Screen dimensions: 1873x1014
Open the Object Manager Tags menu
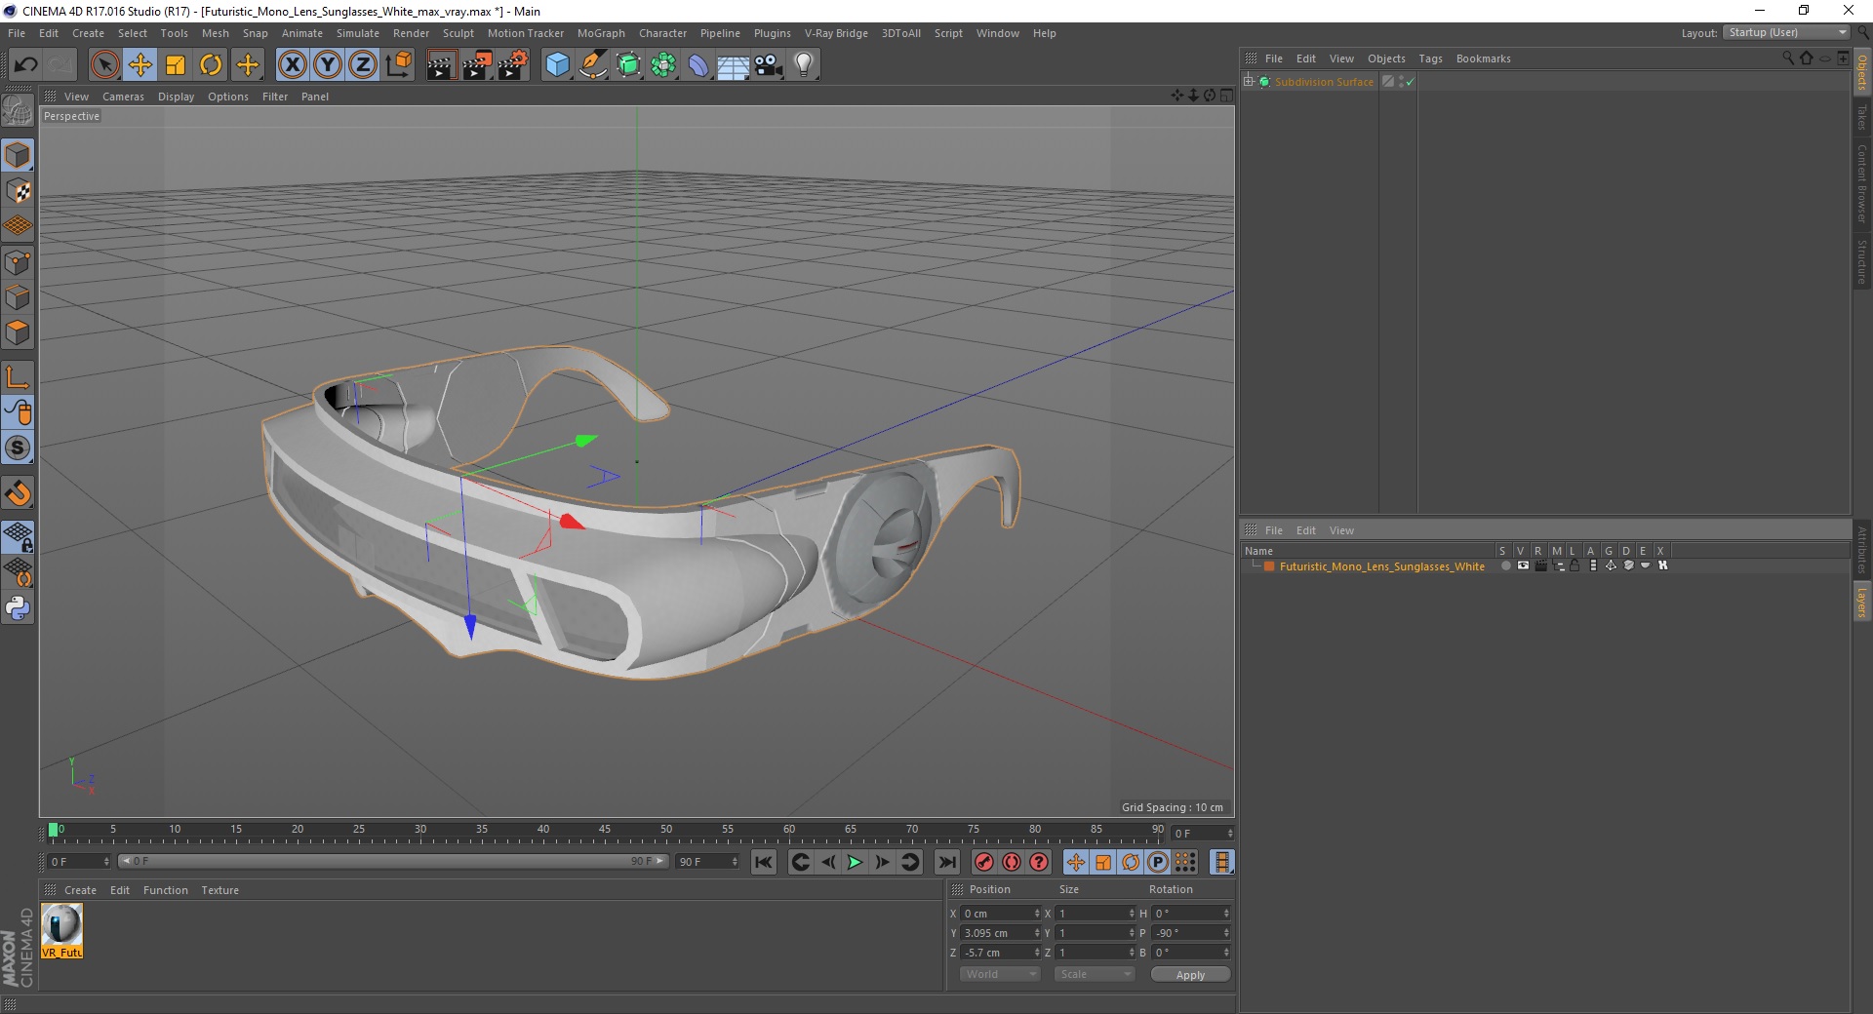(x=1430, y=58)
